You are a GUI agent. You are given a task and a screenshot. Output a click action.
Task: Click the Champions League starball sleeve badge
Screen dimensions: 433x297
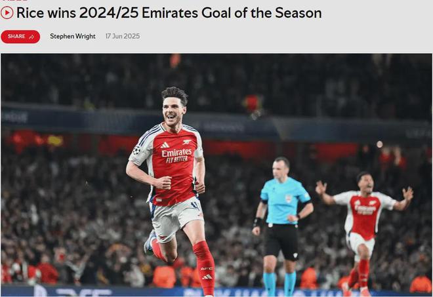click(136, 150)
